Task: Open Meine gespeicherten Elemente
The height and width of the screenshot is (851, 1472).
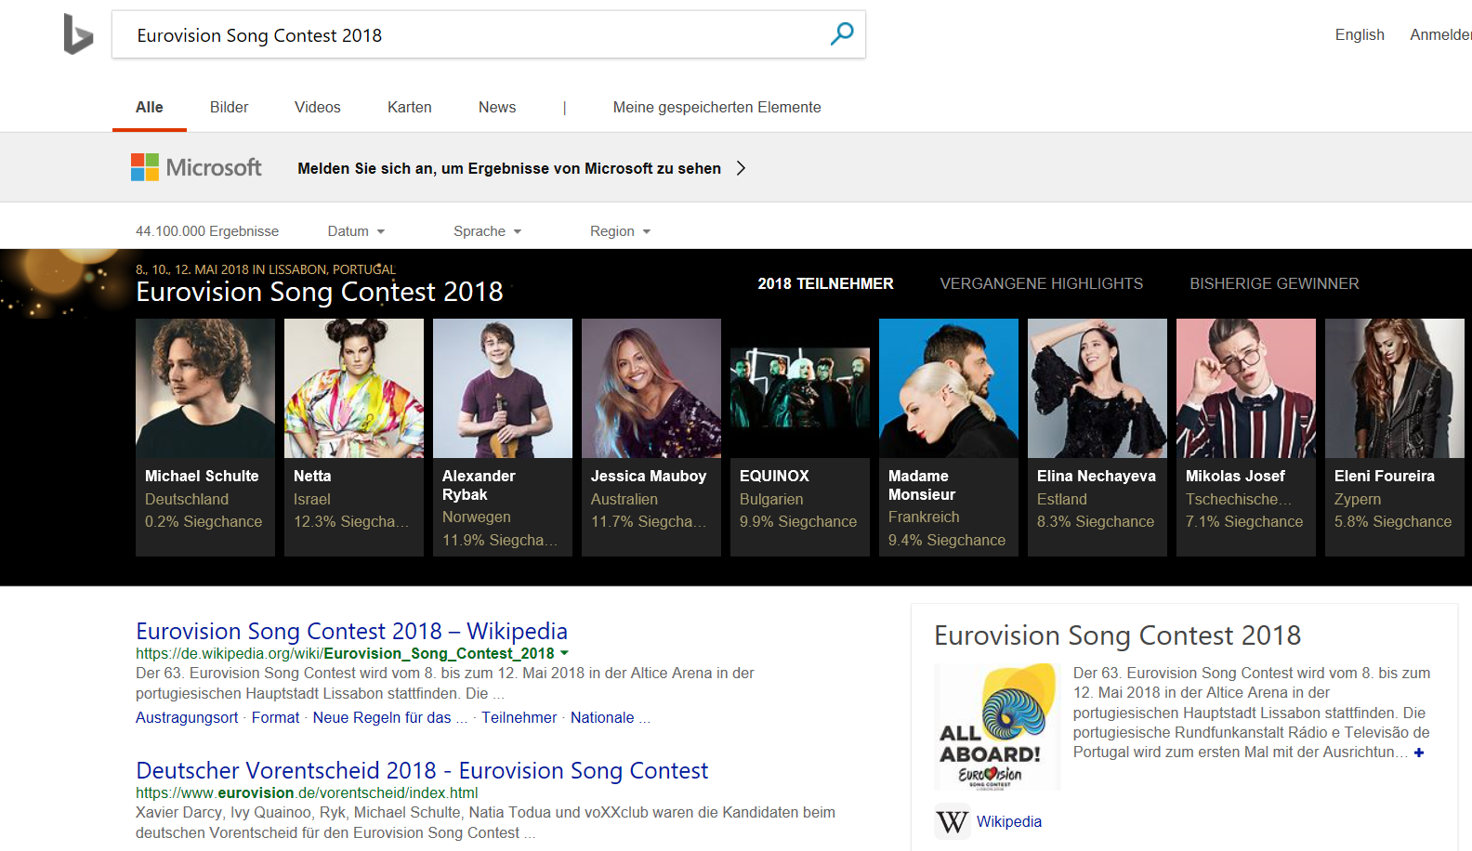Action: [717, 108]
